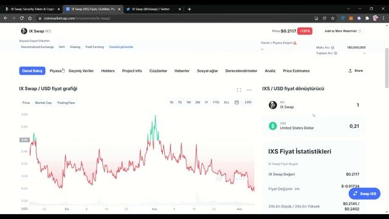389x219 pixels.
Task: Open the Geçmiş Veriler tab
Action: coord(81,71)
